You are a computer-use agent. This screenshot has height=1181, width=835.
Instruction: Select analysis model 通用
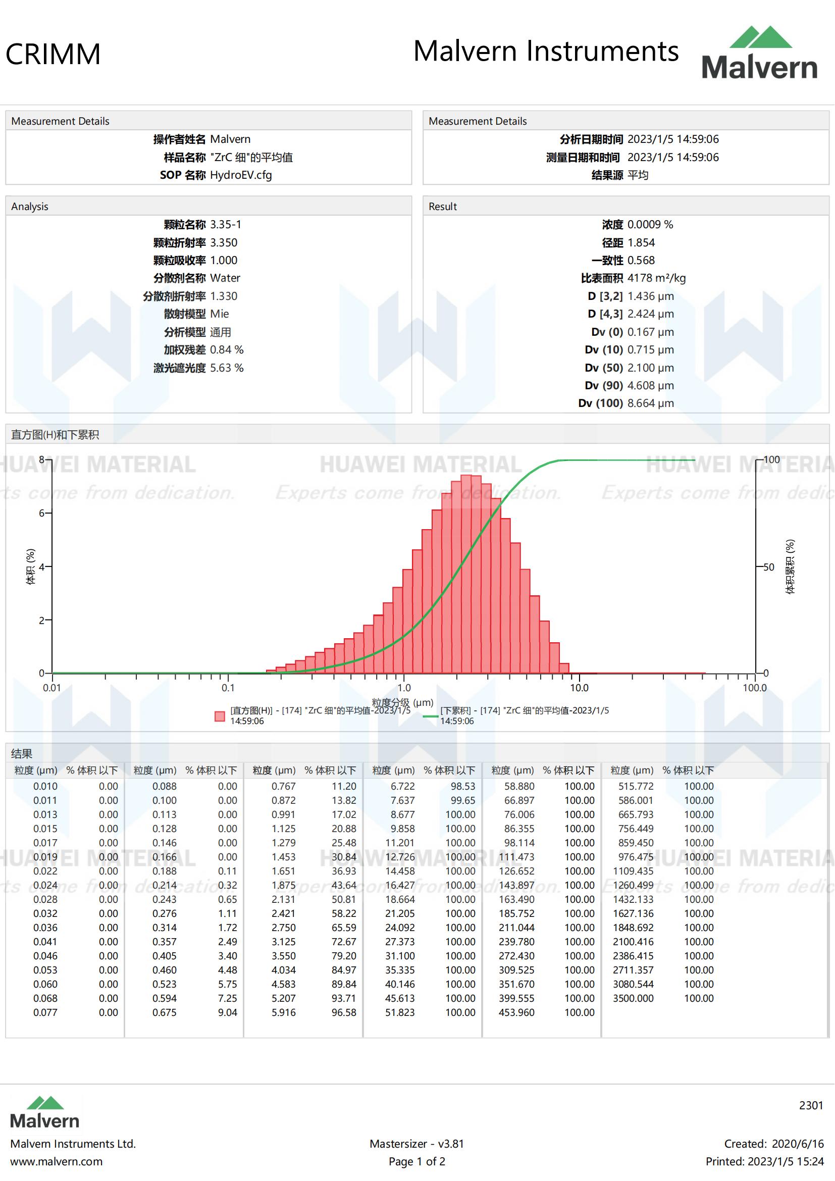pyautogui.click(x=221, y=332)
